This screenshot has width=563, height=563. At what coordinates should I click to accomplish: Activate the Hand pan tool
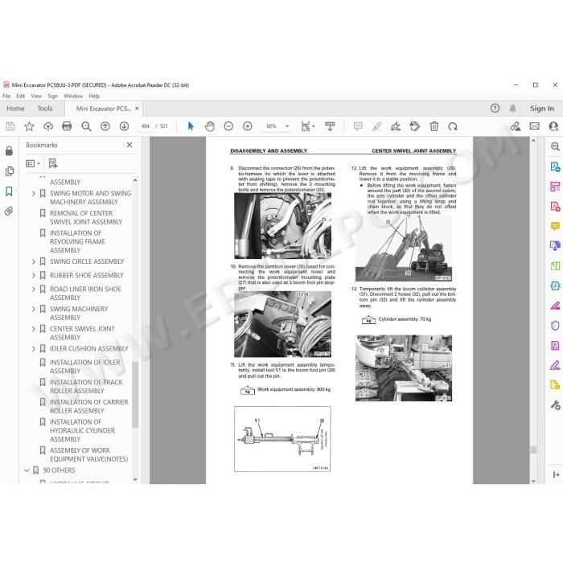click(x=210, y=126)
